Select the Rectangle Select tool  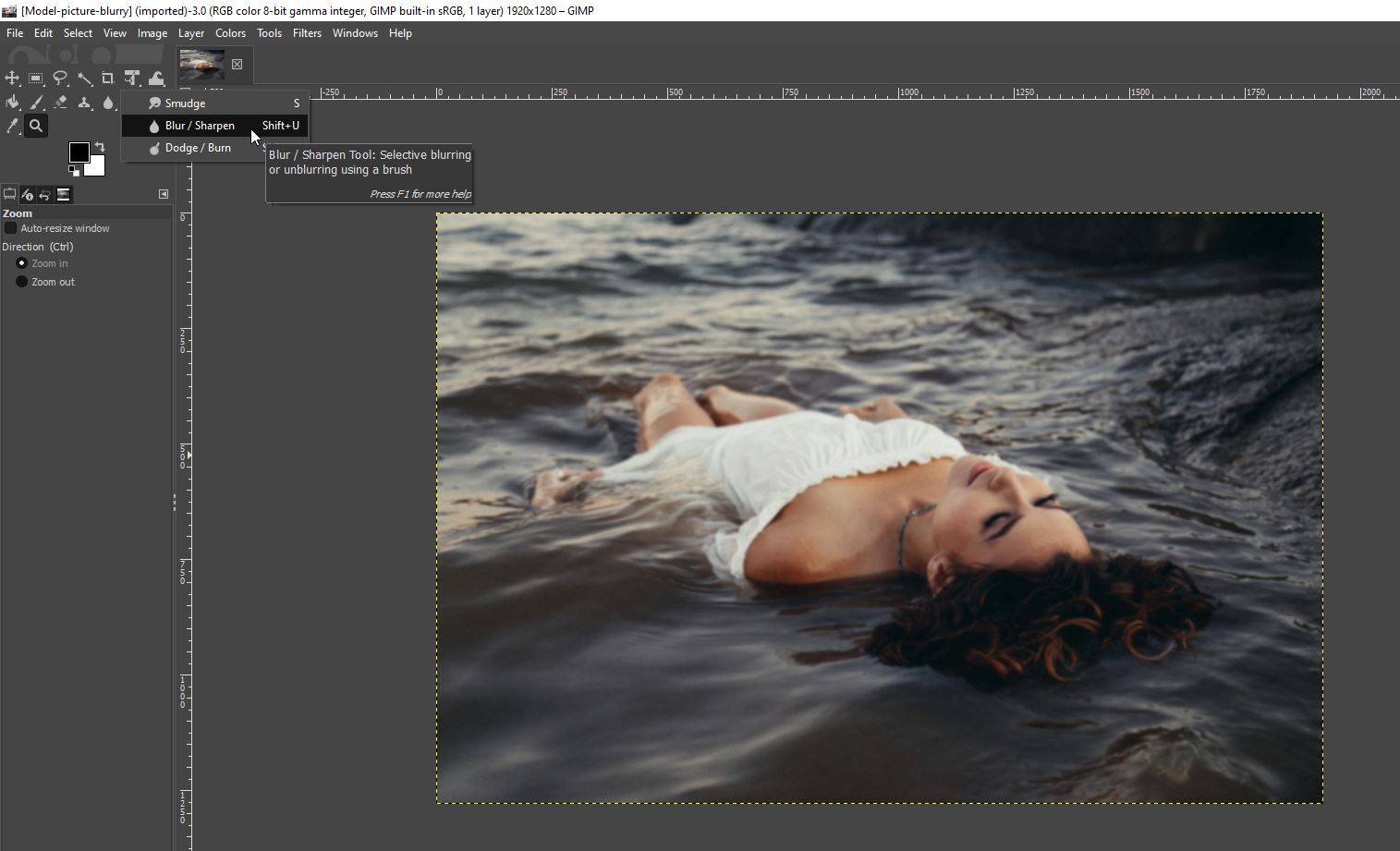tap(36, 79)
